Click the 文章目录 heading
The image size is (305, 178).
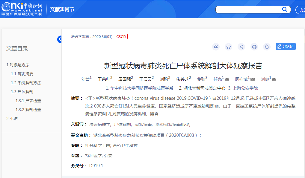point(17,49)
